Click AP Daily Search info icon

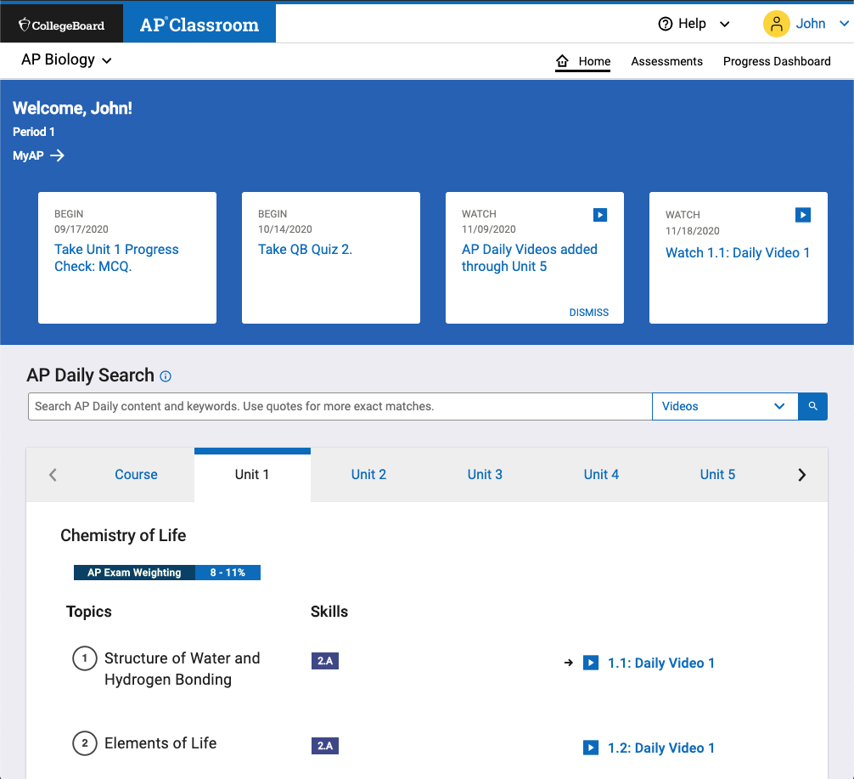tap(166, 376)
